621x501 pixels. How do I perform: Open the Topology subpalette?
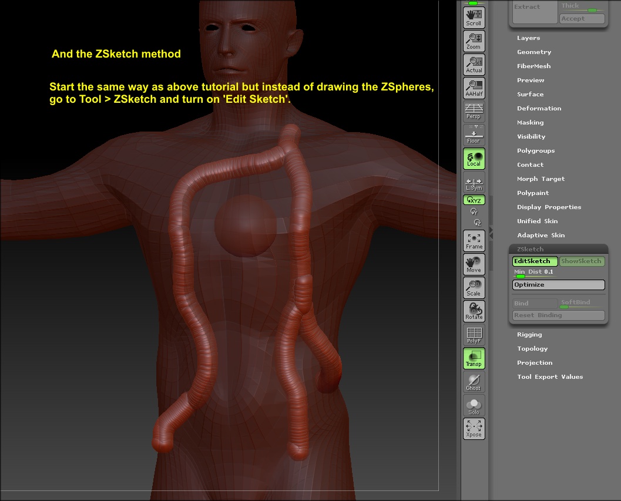[532, 348]
